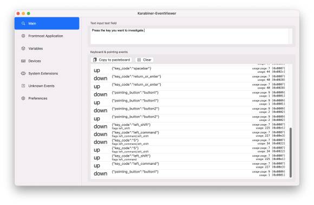This screenshot has width=314, height=205.
Task: Click the Frontmost Application sidebar icon
Action: pyautogui.click(x=23, y=36)
